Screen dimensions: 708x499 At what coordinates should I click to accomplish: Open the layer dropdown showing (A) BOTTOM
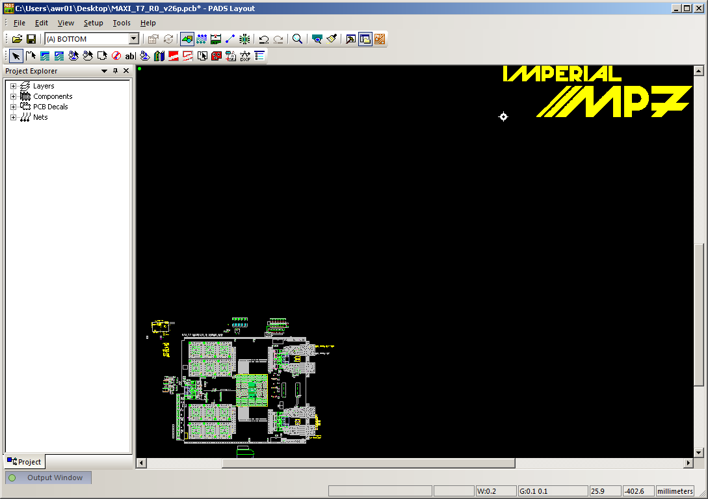click(134, 39)
